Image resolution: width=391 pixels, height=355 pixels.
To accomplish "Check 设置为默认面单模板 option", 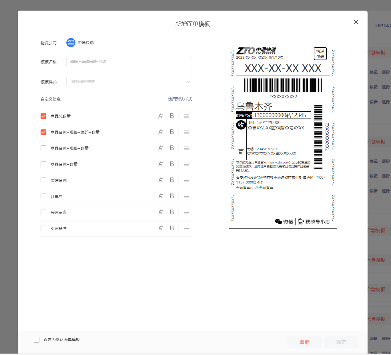I will pos(37,340).
